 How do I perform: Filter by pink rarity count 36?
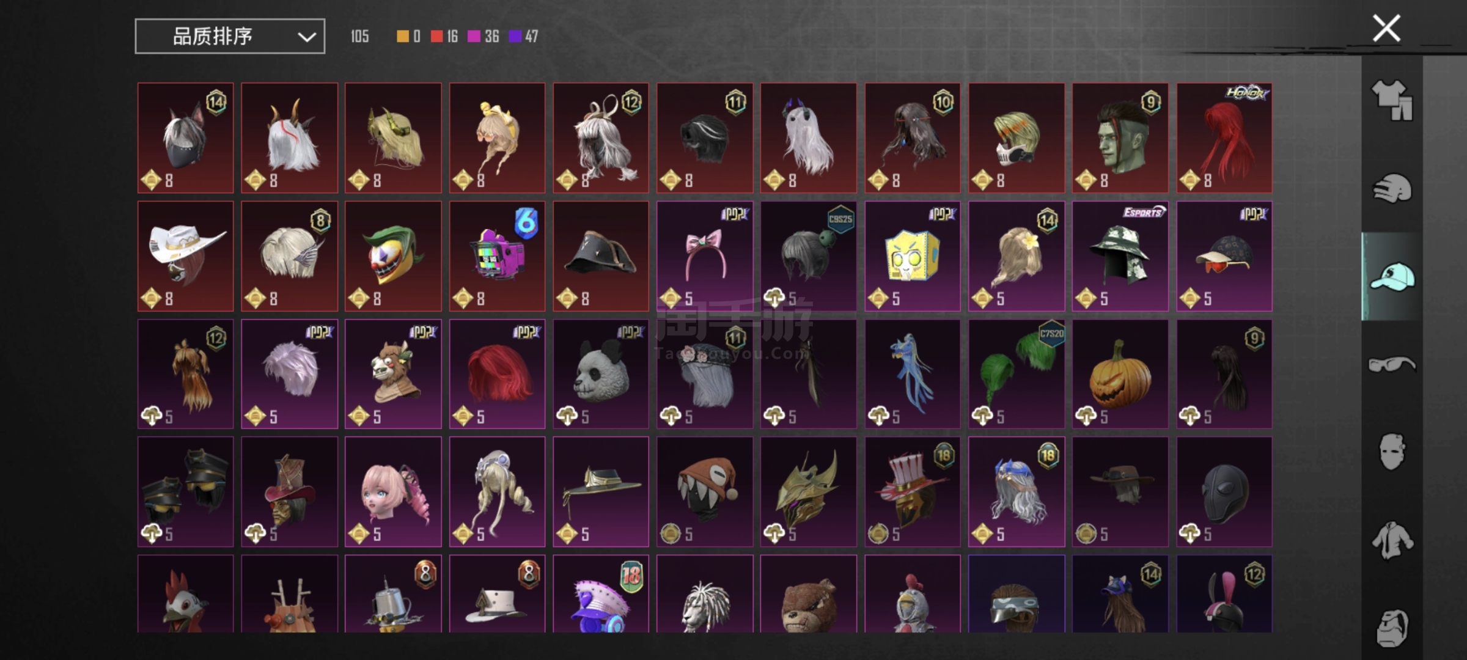(x=483, y=37)
